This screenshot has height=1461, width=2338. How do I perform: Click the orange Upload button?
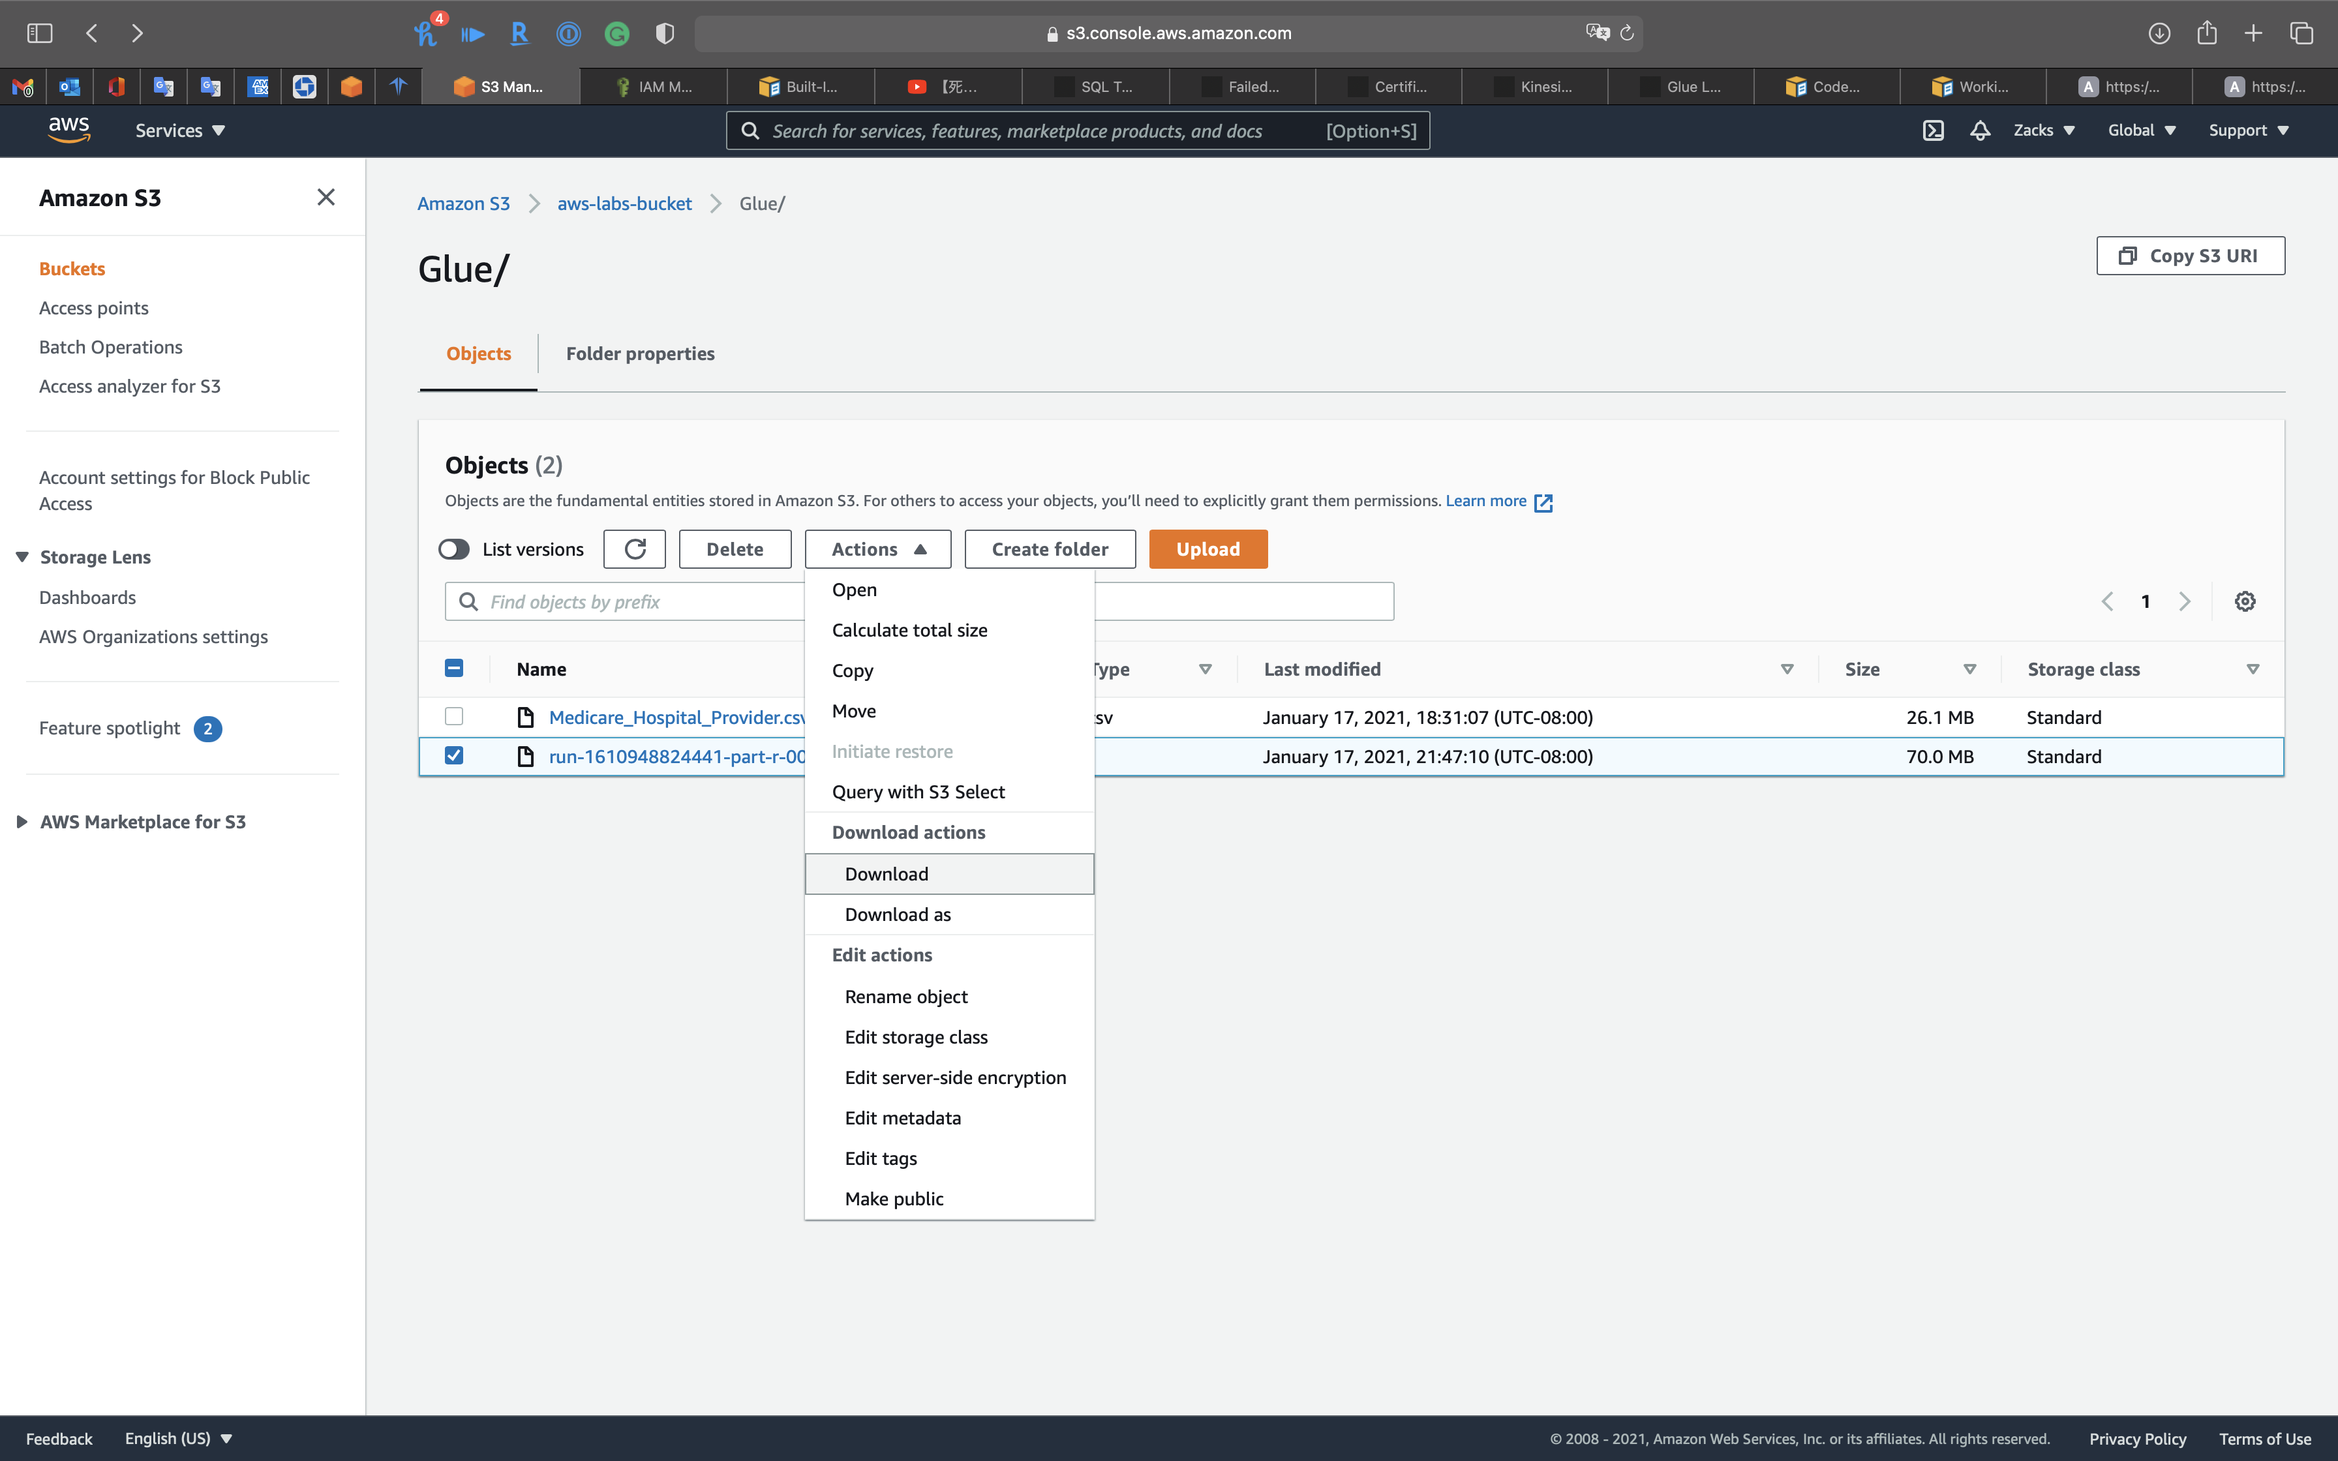tap(1207, 549)
